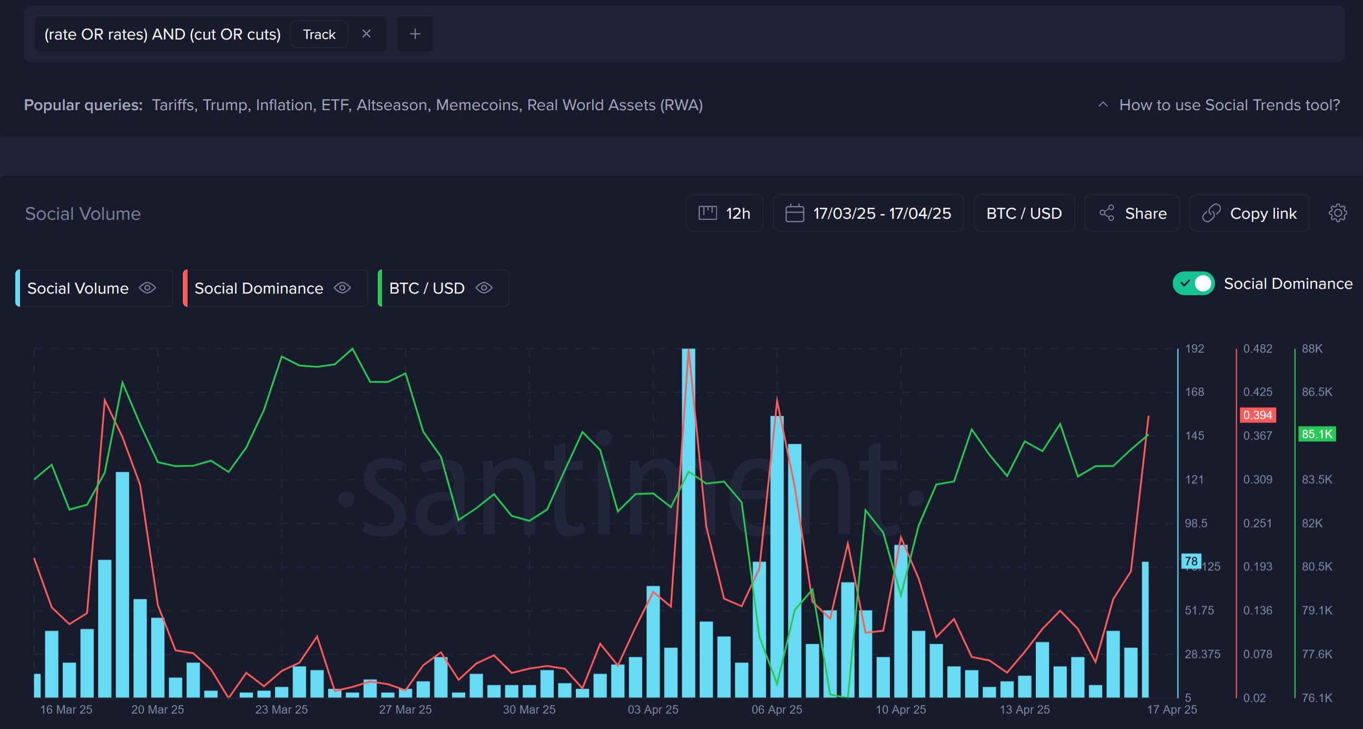Image resolution: width=1363 pixels, height=729 pixels.
Task: Toggle BTC / USD visibility eye
Action: (484, 287)
